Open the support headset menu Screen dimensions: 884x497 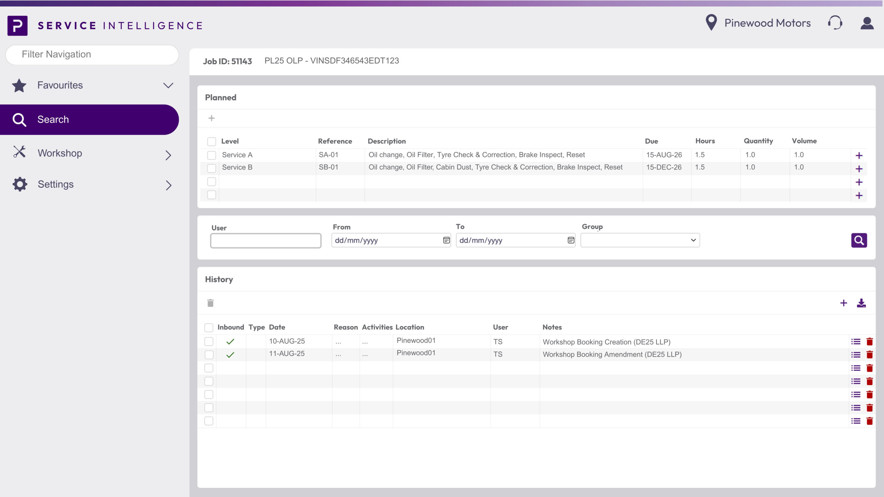coord(835,23)
